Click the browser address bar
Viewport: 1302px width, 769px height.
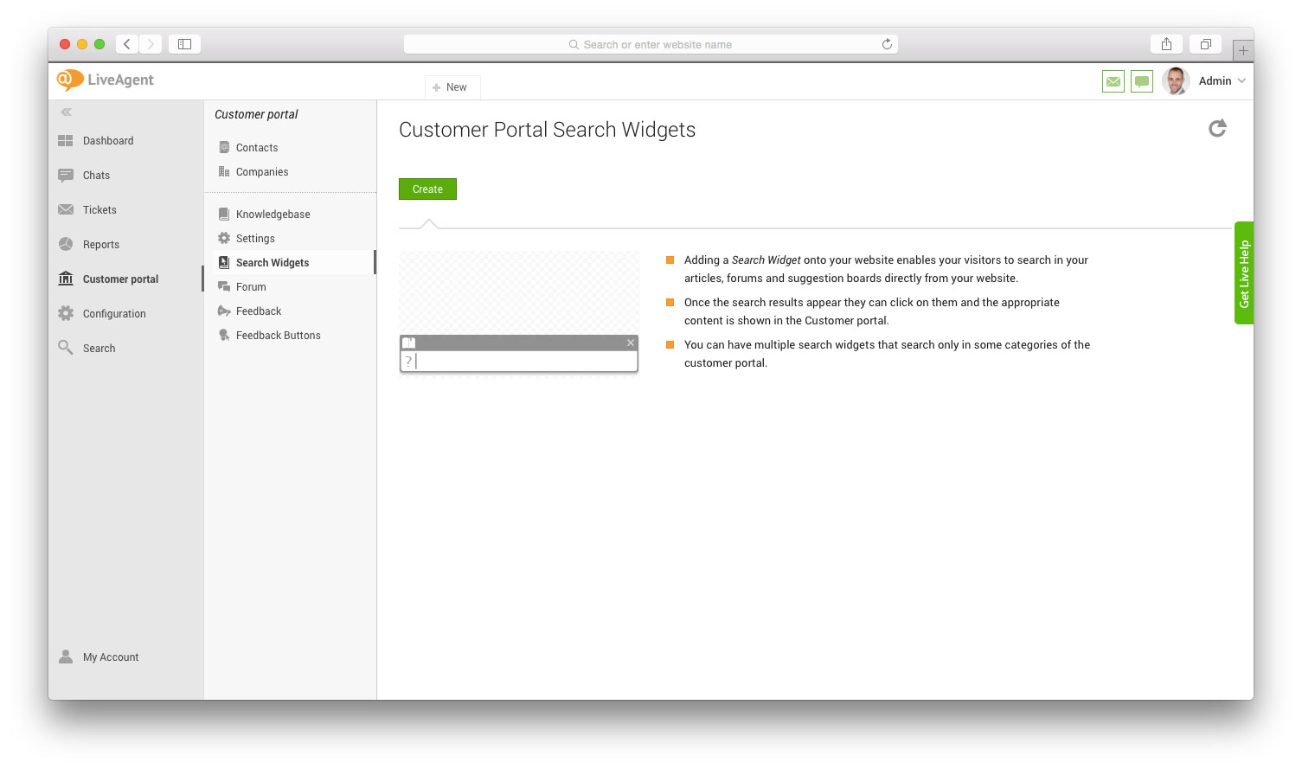pos(651,44)
